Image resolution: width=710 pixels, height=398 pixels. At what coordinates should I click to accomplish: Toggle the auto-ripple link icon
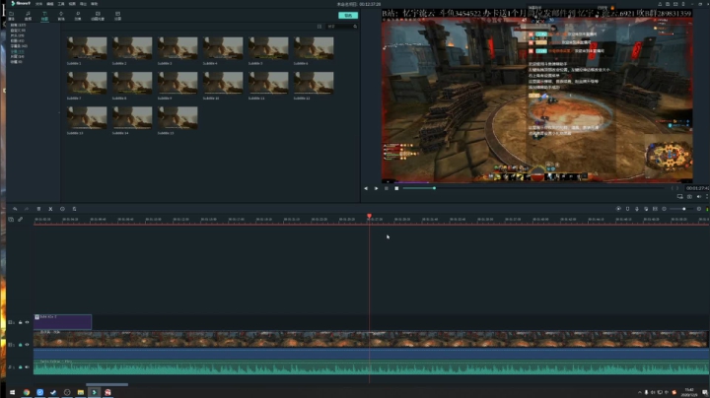21,220
